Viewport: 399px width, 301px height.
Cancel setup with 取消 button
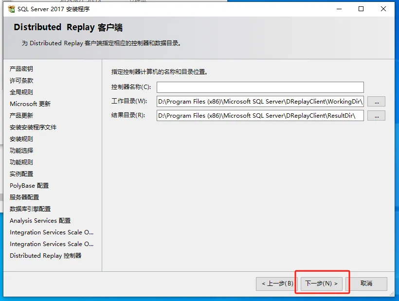pyautogui.click(x=366, y=283)
